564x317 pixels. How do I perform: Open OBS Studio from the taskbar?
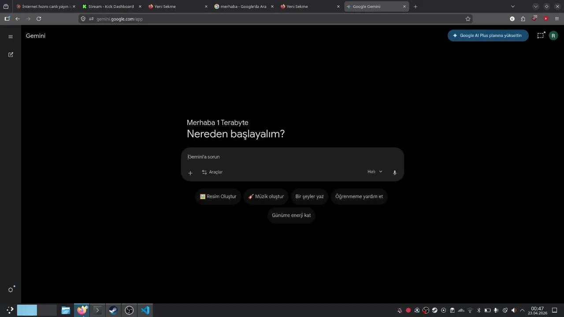(129, 310)
